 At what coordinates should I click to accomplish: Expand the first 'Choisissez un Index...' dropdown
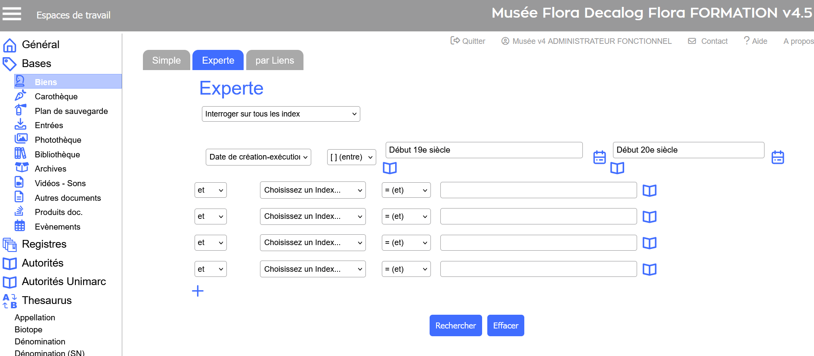pos(313,190)
